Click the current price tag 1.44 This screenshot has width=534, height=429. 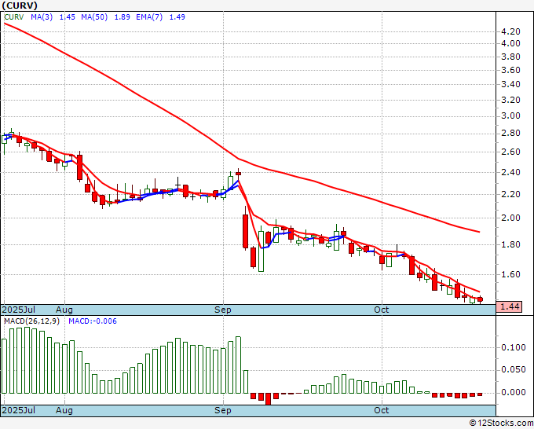coord(509,306)
